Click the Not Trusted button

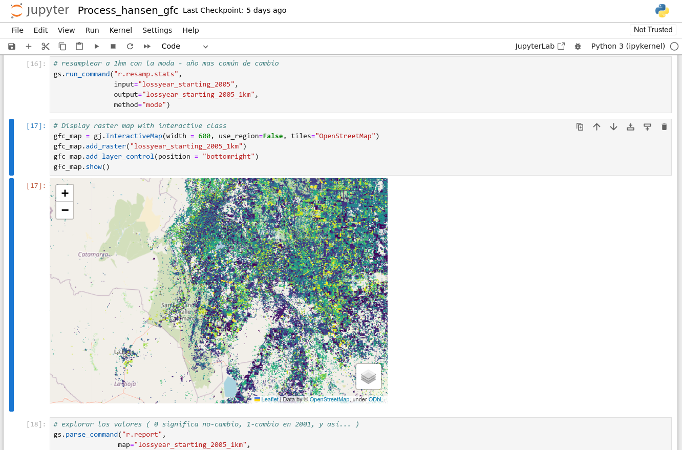pos(653,30)
